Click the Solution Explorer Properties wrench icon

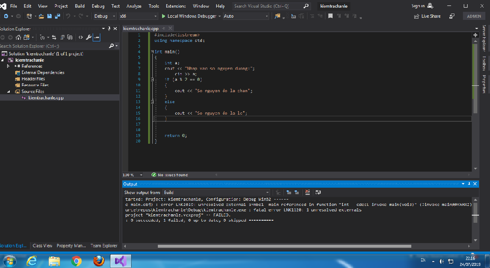(88, 37)
